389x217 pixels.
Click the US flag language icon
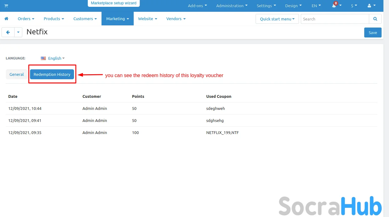(43, 58)
